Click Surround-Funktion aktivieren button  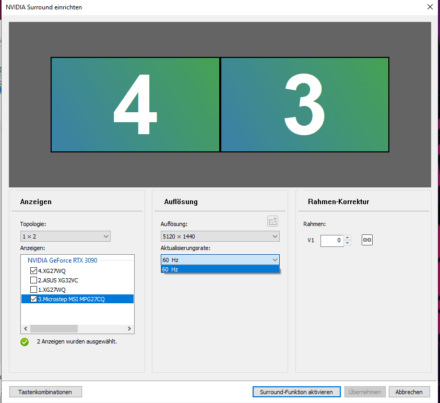click(x=296, y=392)
